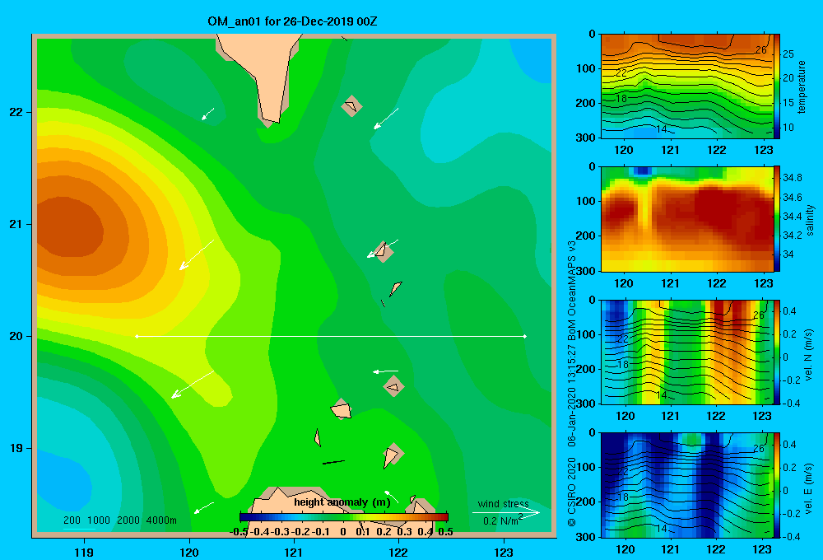Click the western endpoint of the transect line
The height and width of the screenshot is (560, 823).
coord(137,336)
